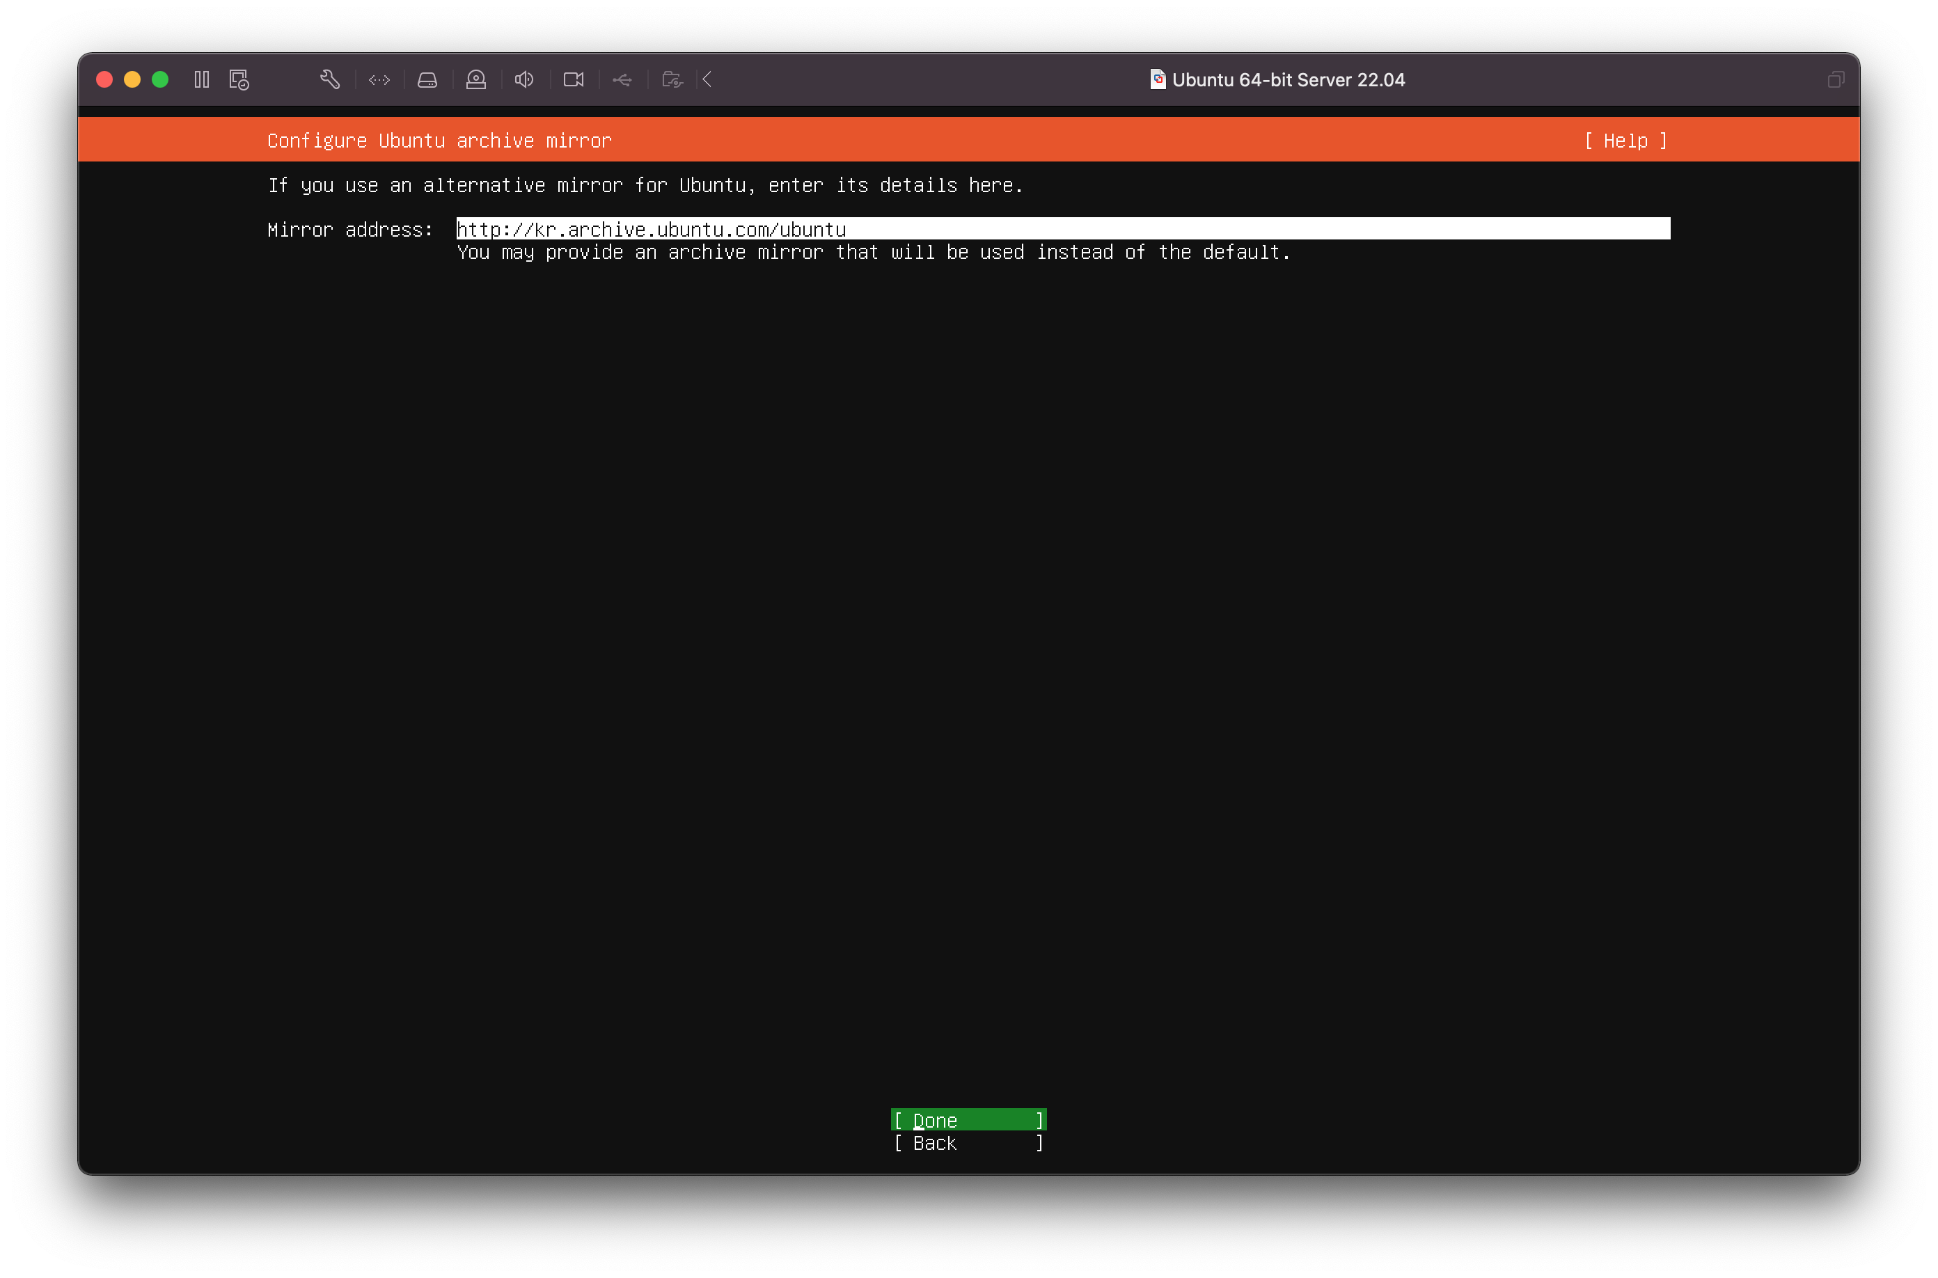The height and width of the screenshot is (1278, 1938).
Task: Click the window resize icon at top right
Action: 1835,79
